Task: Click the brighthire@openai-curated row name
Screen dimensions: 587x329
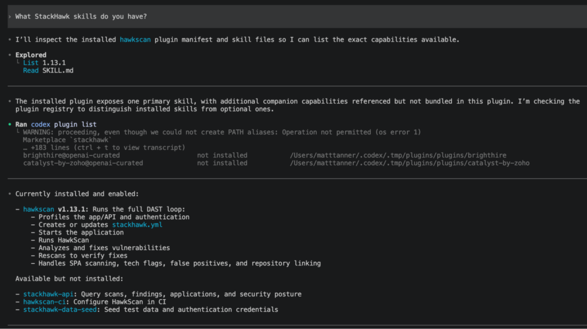Action: (x=72, y=156)
